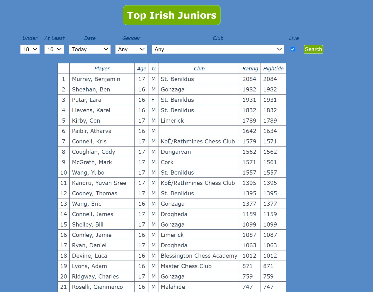Click the Hightide column header
373x292 pixels.
pos(273,69)
